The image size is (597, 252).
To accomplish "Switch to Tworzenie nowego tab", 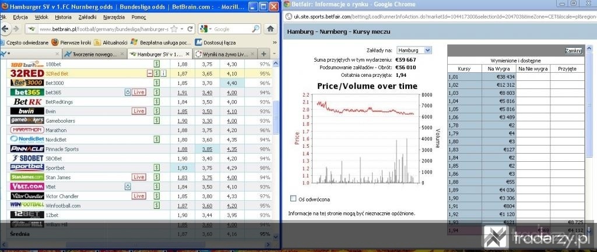I will 94,54.
